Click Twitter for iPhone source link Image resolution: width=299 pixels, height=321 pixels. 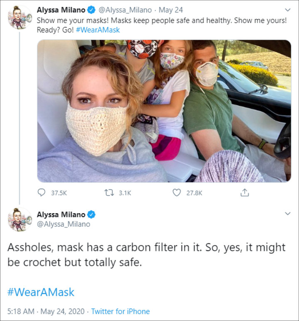point(120,311)
